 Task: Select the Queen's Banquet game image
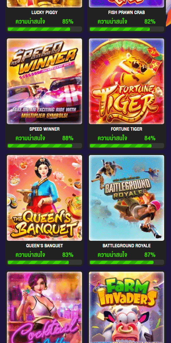click(44, 198)
